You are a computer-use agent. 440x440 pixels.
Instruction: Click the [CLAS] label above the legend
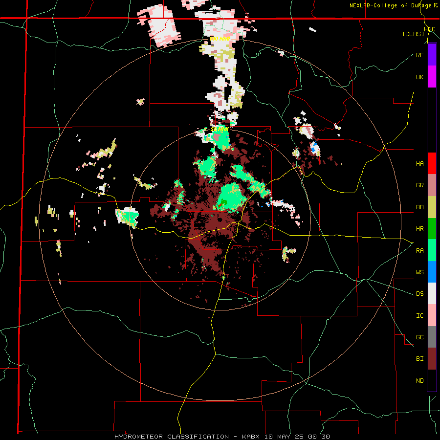(413, 34)
